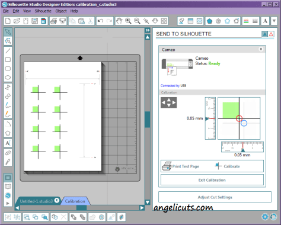
Task: Click the red circle calibration marker
Action: coord(239,118)
